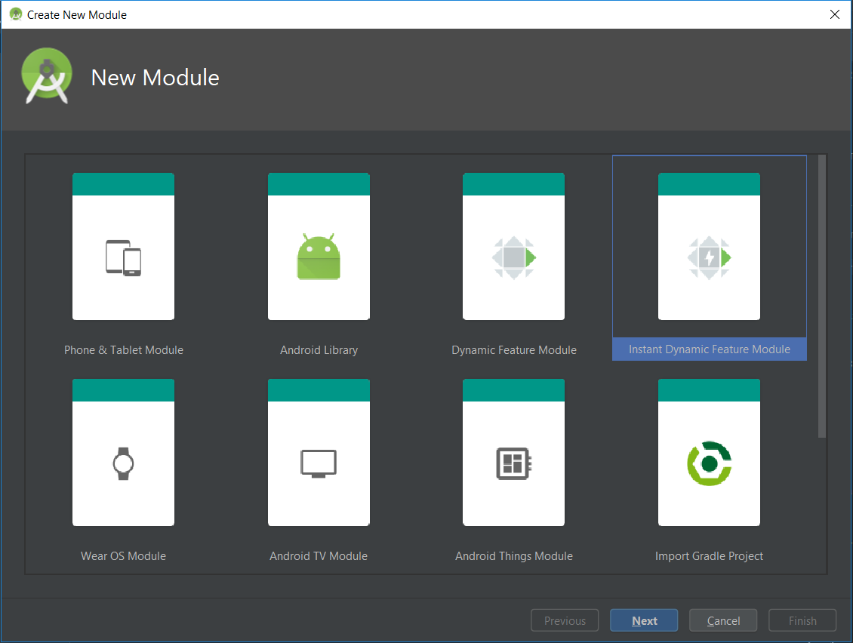
Task: Click the Android Studio logo in header
Action: 47,75
